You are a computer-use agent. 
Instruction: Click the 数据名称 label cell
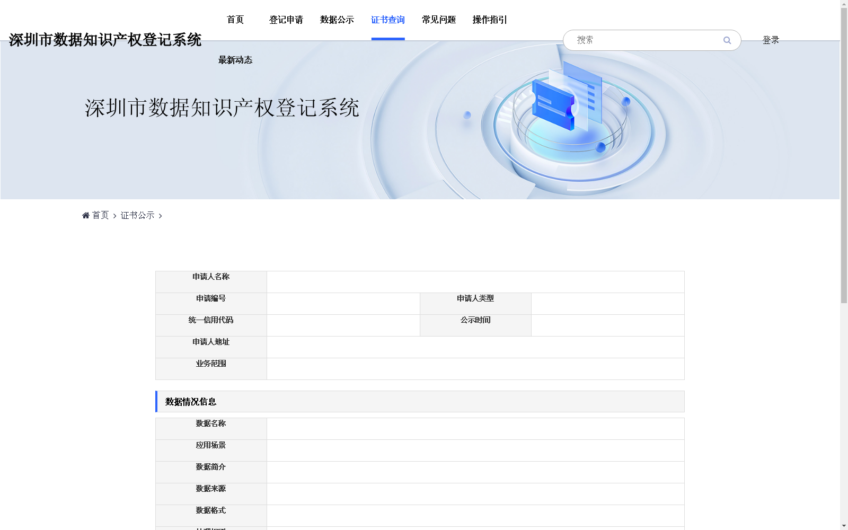[x=211, y=429]
